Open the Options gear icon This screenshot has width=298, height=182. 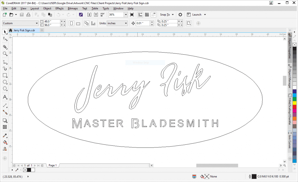180,15
